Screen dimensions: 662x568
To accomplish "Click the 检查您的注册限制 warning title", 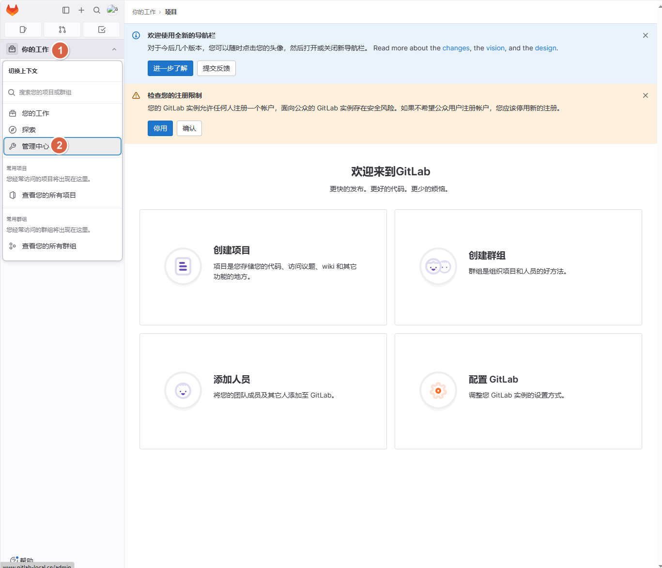I will pos(175,95).
